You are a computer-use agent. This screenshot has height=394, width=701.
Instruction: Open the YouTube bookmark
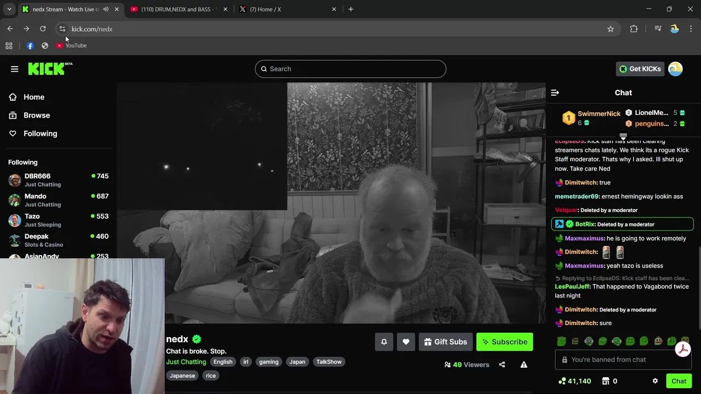point(71,45)
